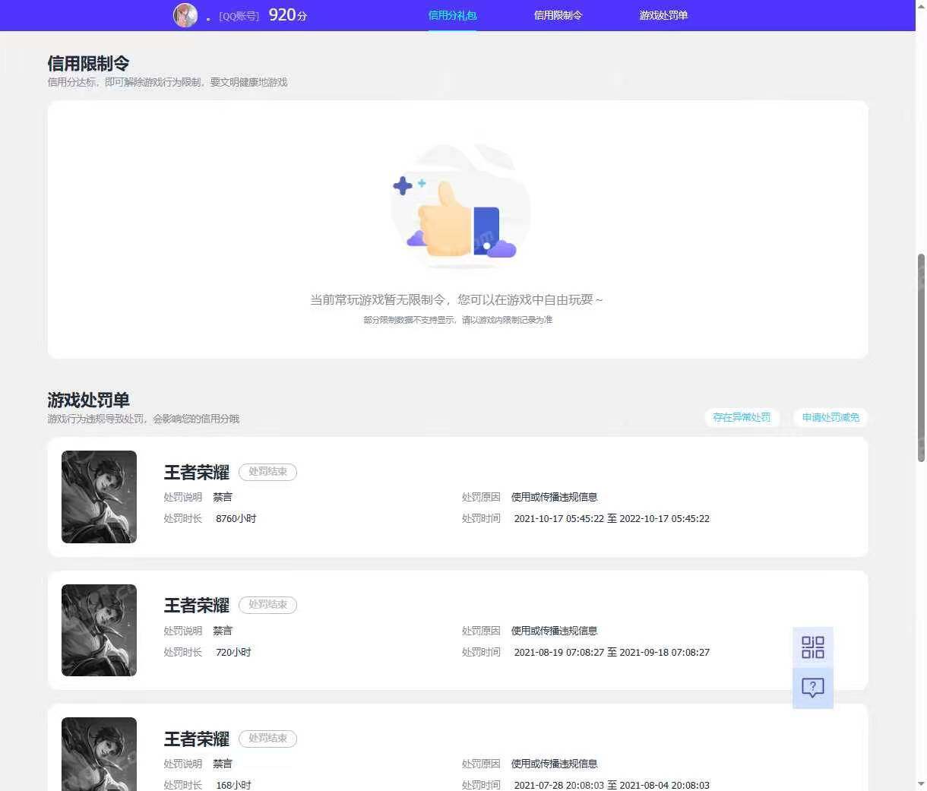Image resolution: width=927 pixels, height=791 pixels.
Task: Switch to 游戏处罚单 tab
Action: 663,15
